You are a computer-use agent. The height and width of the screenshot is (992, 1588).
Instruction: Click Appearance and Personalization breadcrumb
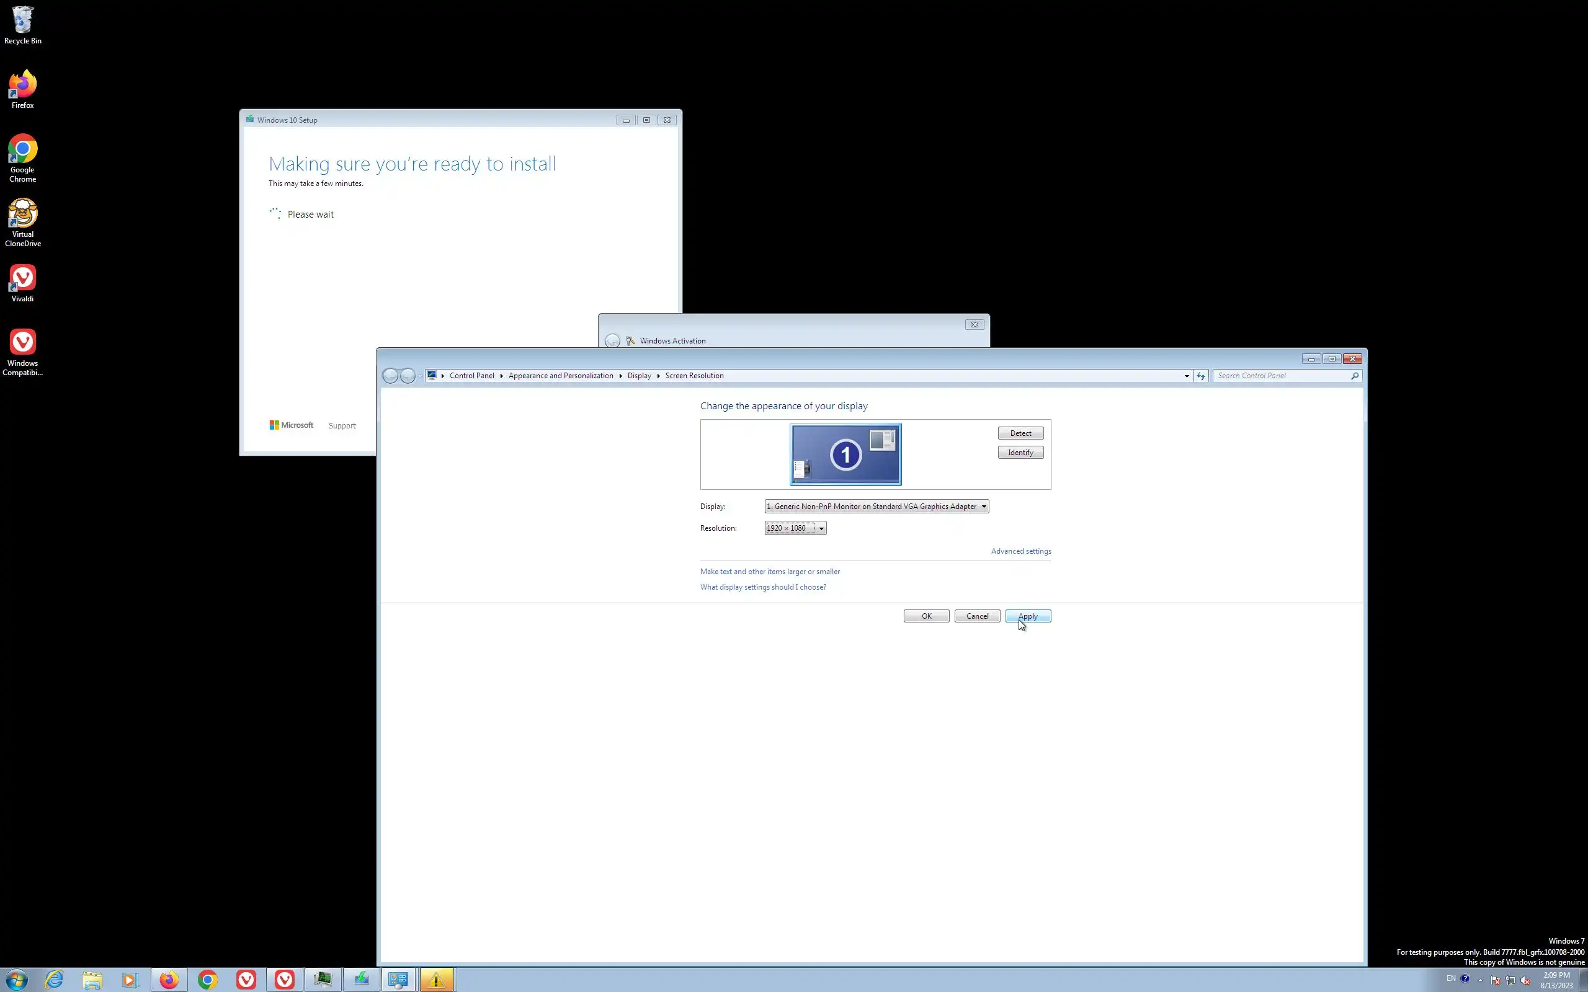point(560,376)
